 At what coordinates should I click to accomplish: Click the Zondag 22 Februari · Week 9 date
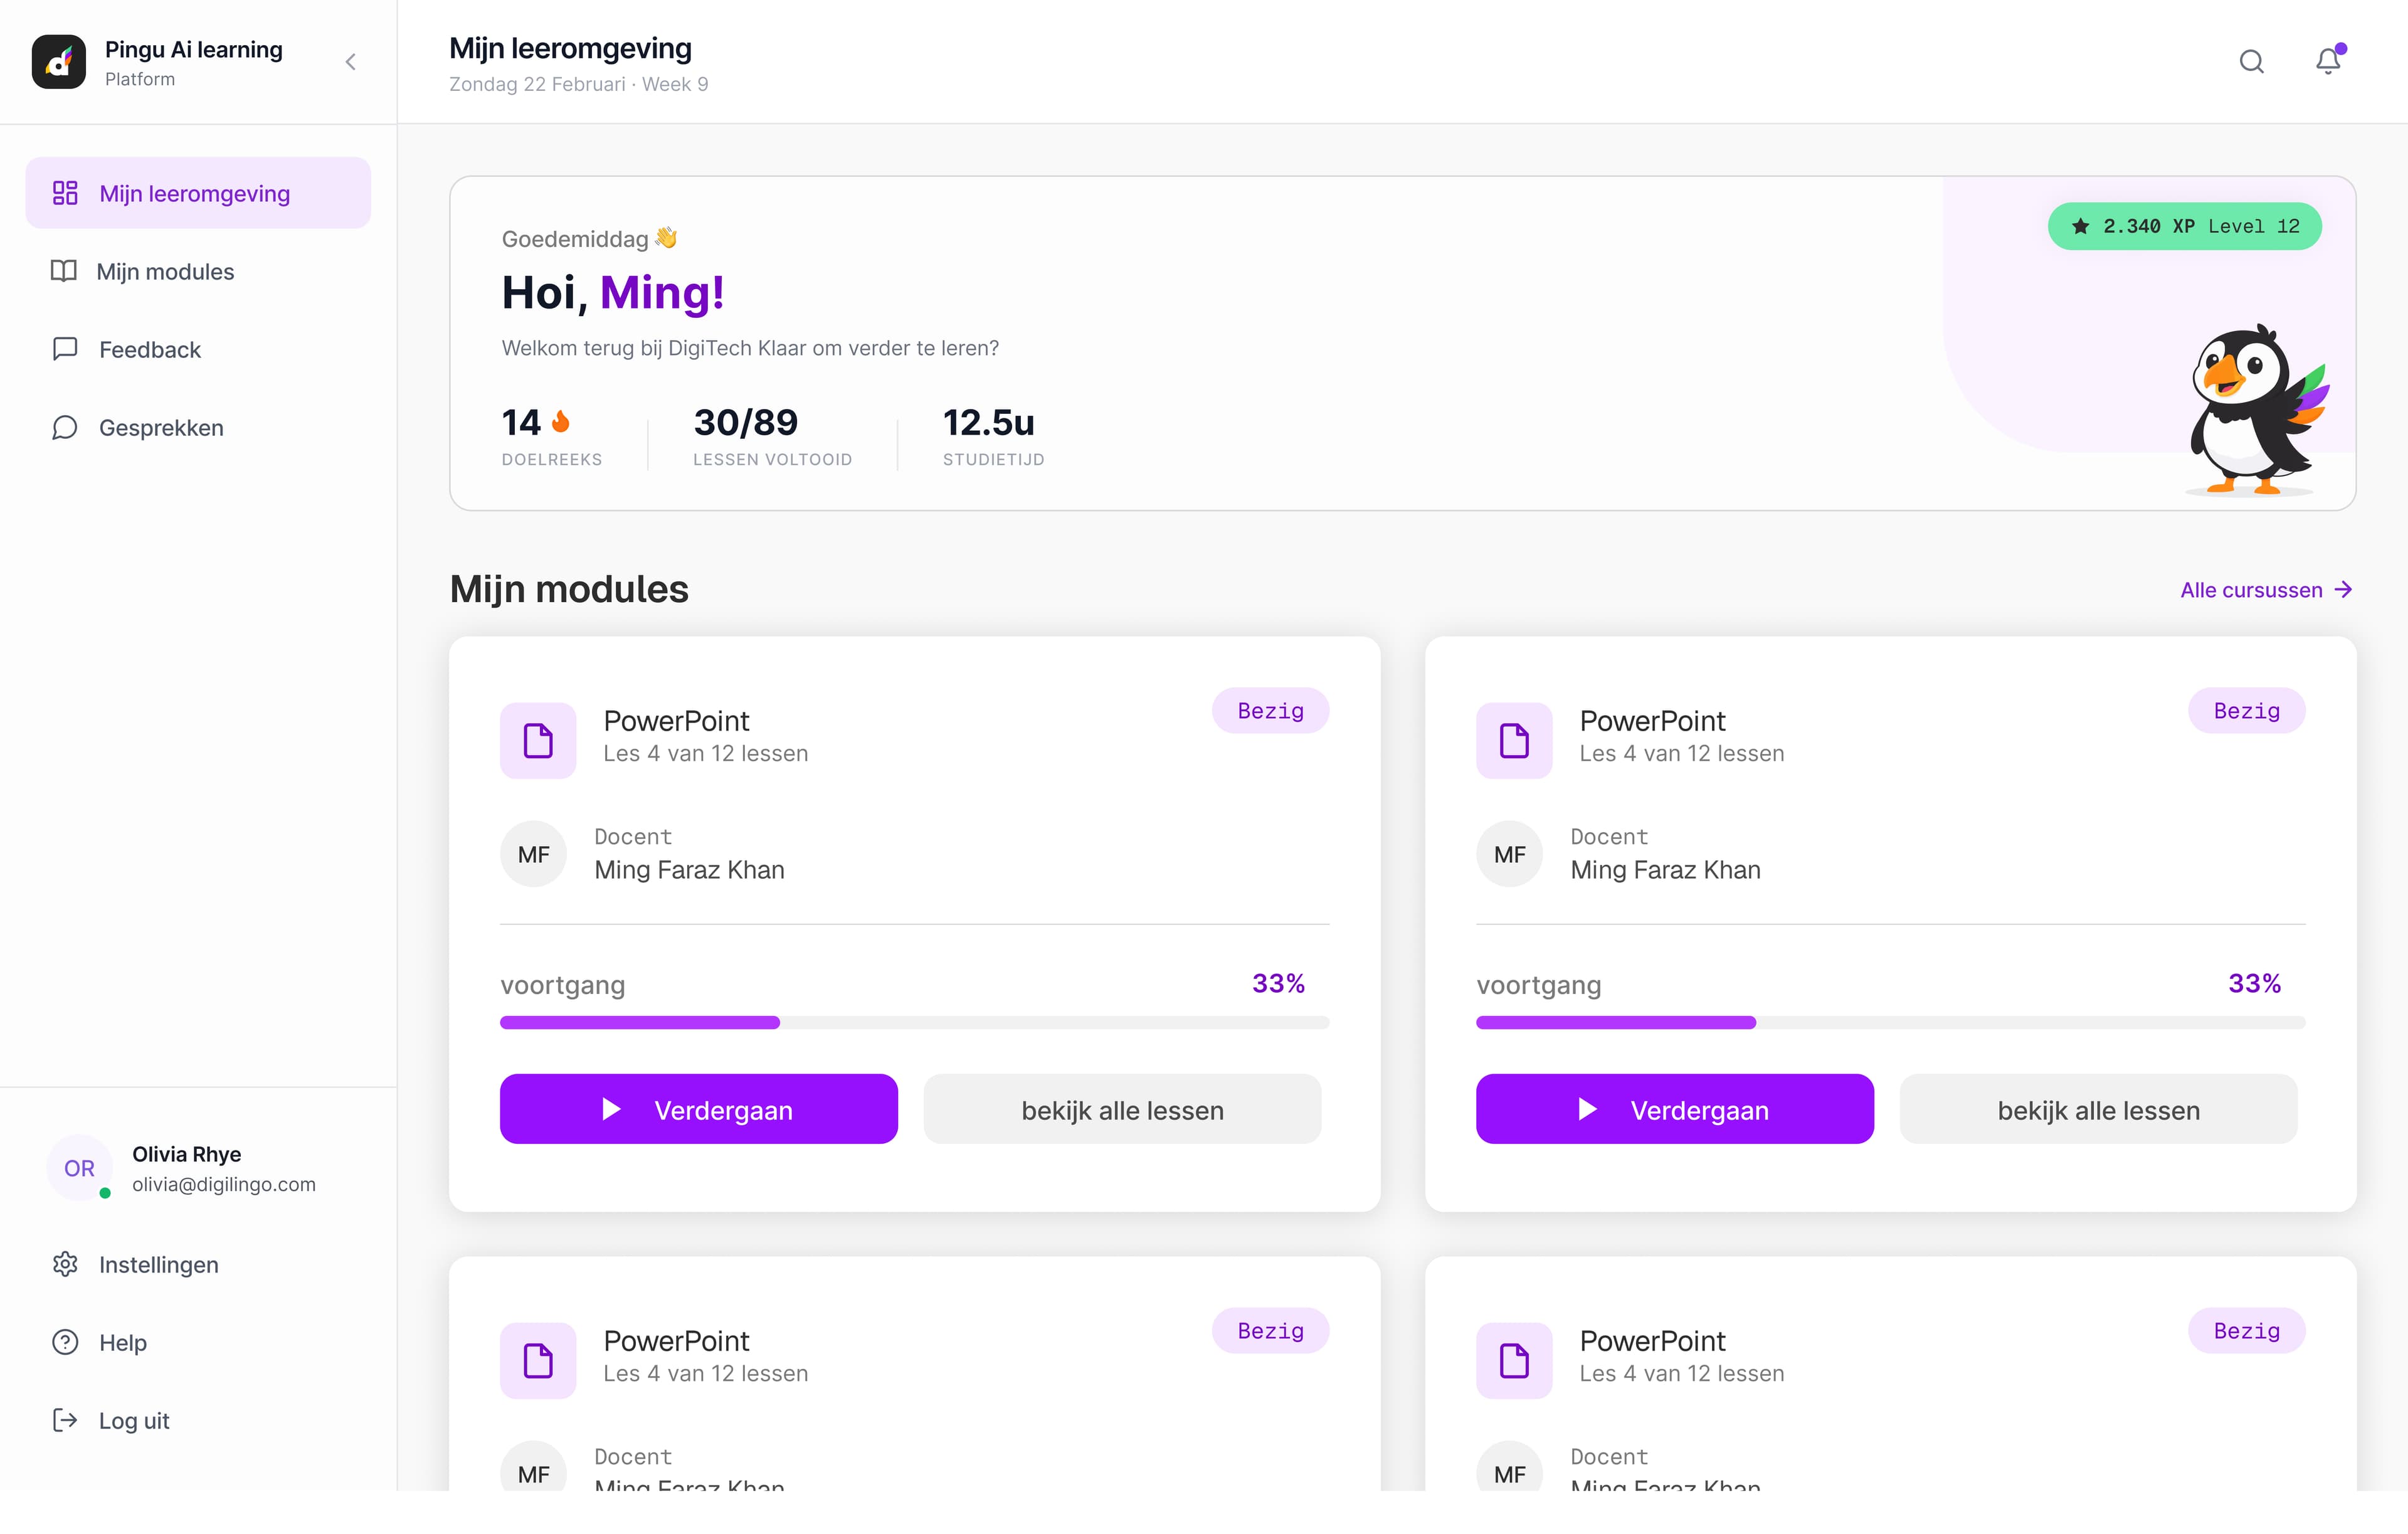[x=579, y=84]
